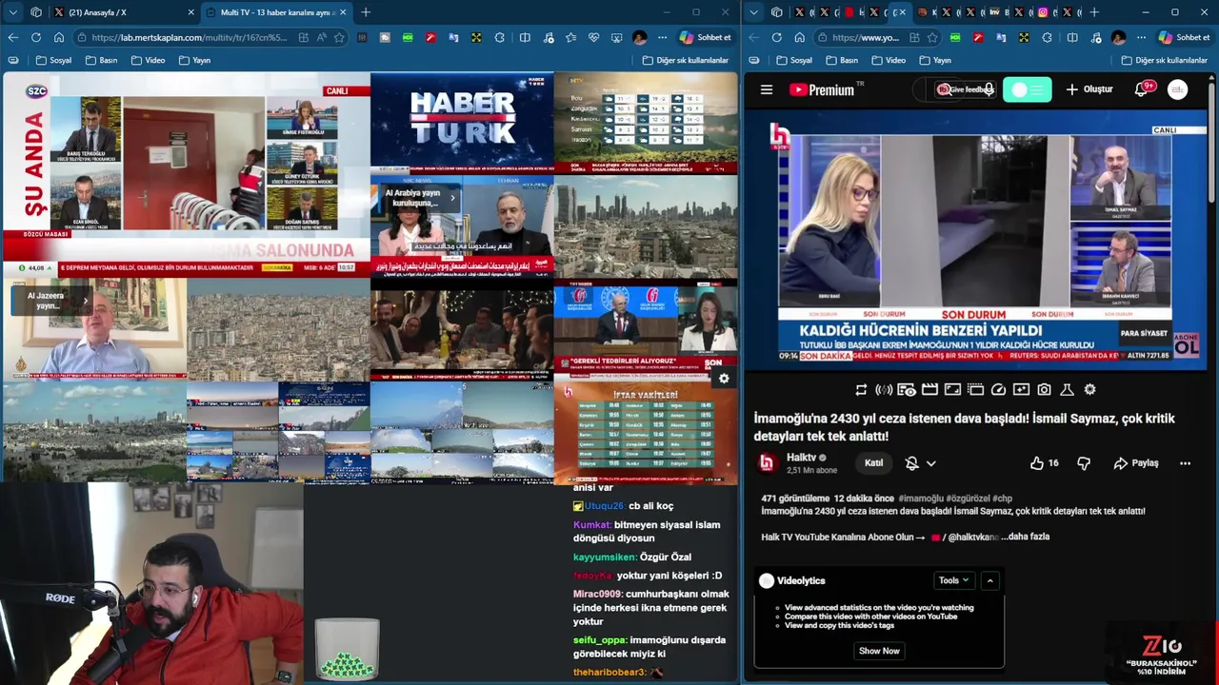Screen dimensions: 1219x685
Task: Open left browser three-dots settings menu
Action: point(663,37)
